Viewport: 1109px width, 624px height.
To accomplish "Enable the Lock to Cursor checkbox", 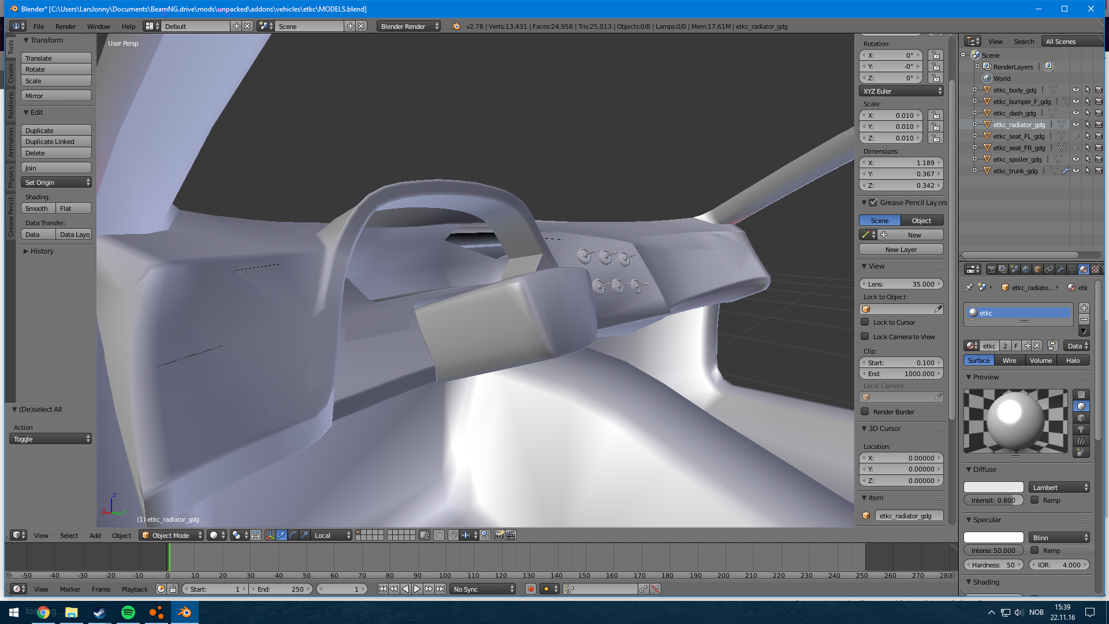I will coord(865,322).
